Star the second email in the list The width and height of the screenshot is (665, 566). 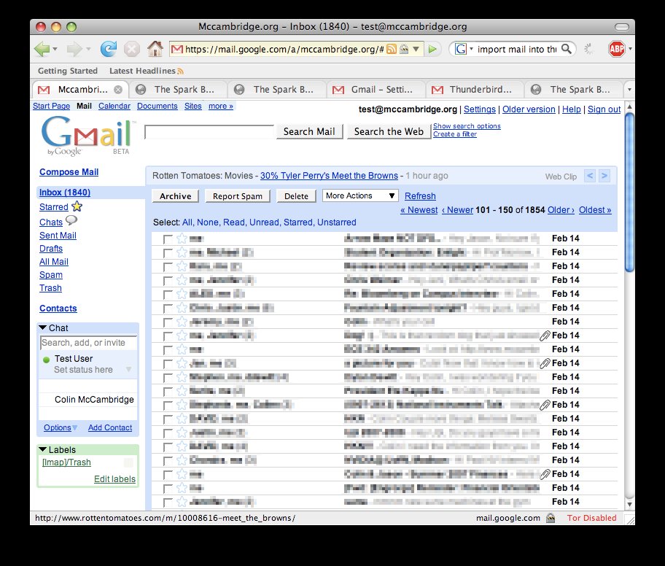[182, 252]
